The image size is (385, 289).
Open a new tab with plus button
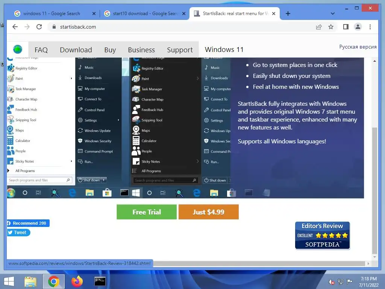click(288, 14)
